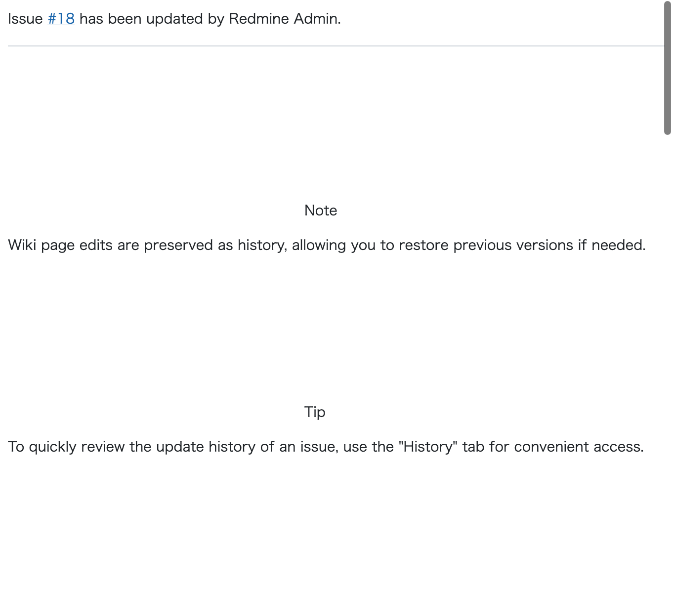Click the "Tip" heading
Screen dimensions: 673x593
(x=315, y=412)
